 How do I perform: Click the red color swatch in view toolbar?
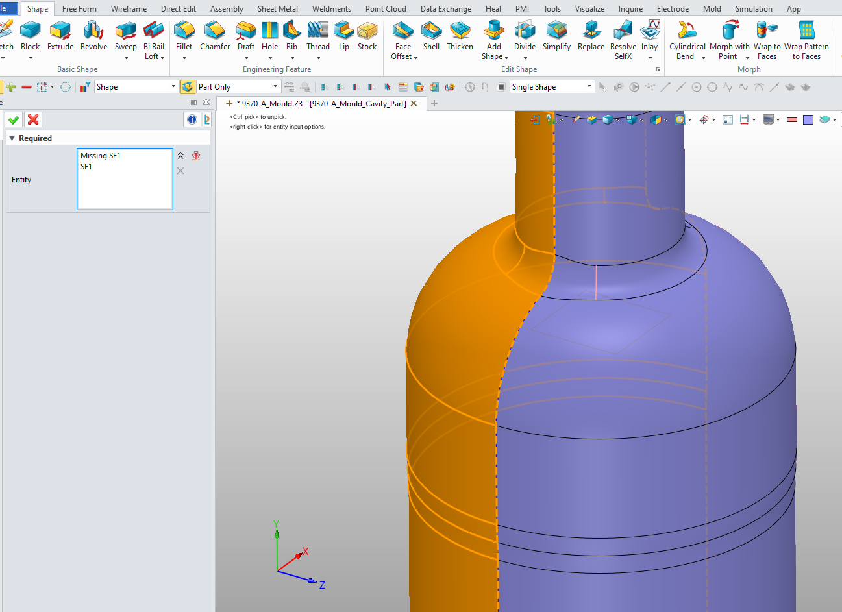point(792,119)
